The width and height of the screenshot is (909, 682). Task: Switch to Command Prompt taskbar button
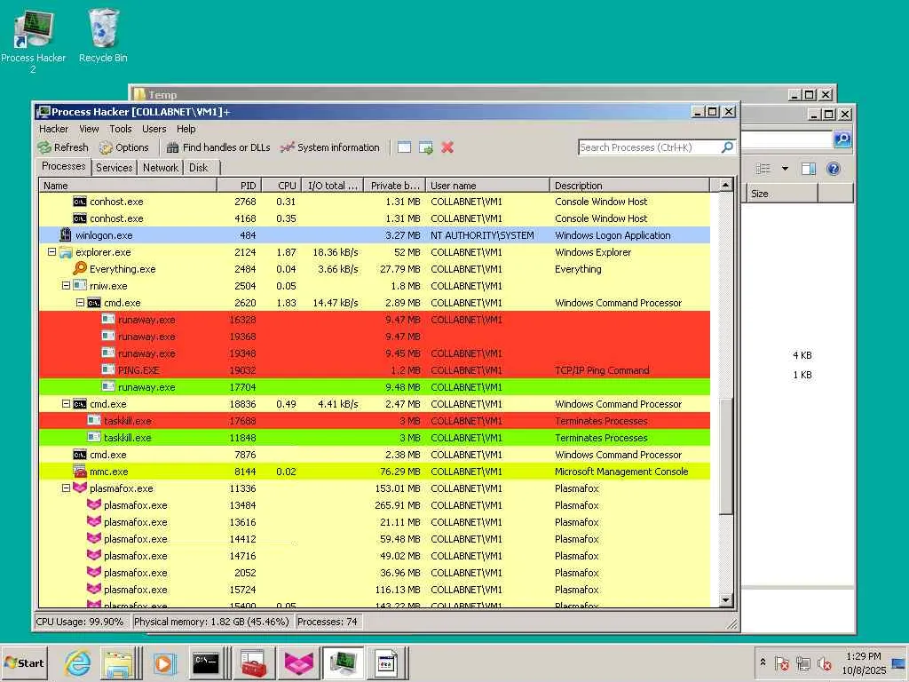206,662
